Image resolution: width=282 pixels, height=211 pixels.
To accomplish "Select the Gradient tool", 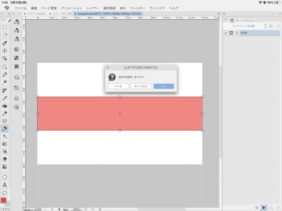I will (5, 167).
